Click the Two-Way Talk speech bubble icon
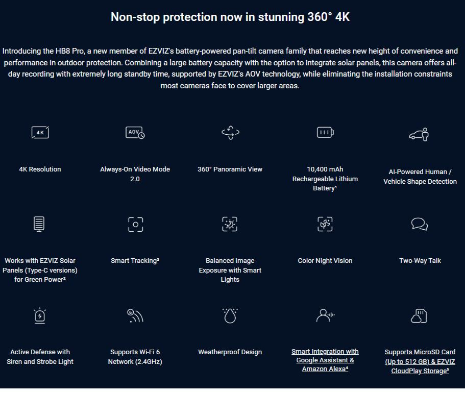The image size is (465, 393). 420,224
